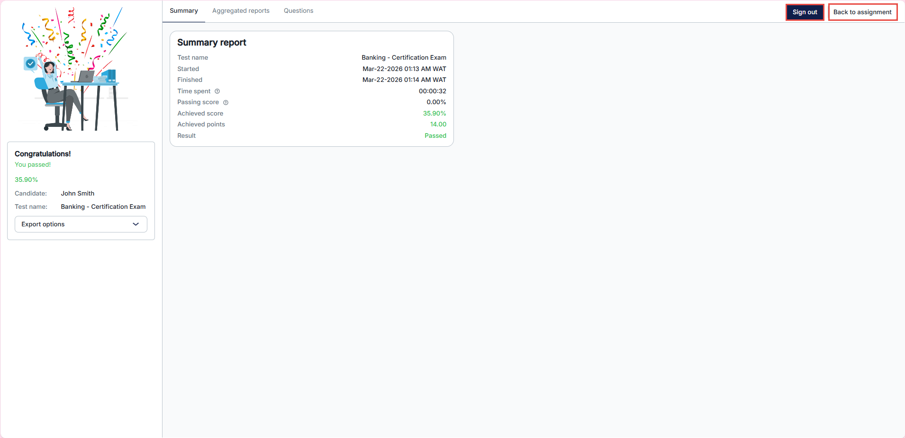Click the Passing score info icon
The image size is (905, 438).
(x=226, y=103)
